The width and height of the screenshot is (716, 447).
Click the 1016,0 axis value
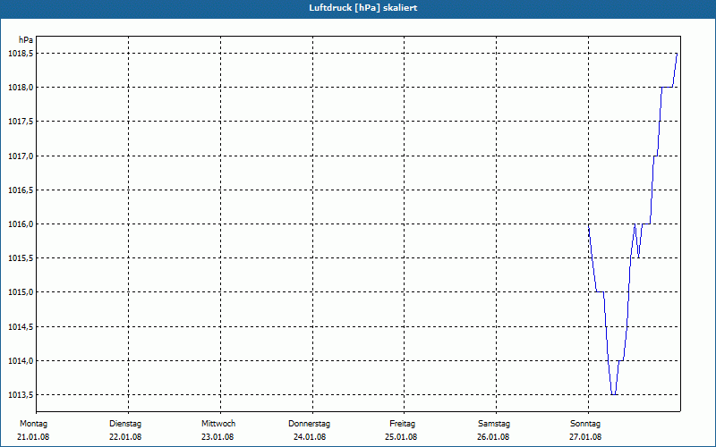tap(21, 224)
